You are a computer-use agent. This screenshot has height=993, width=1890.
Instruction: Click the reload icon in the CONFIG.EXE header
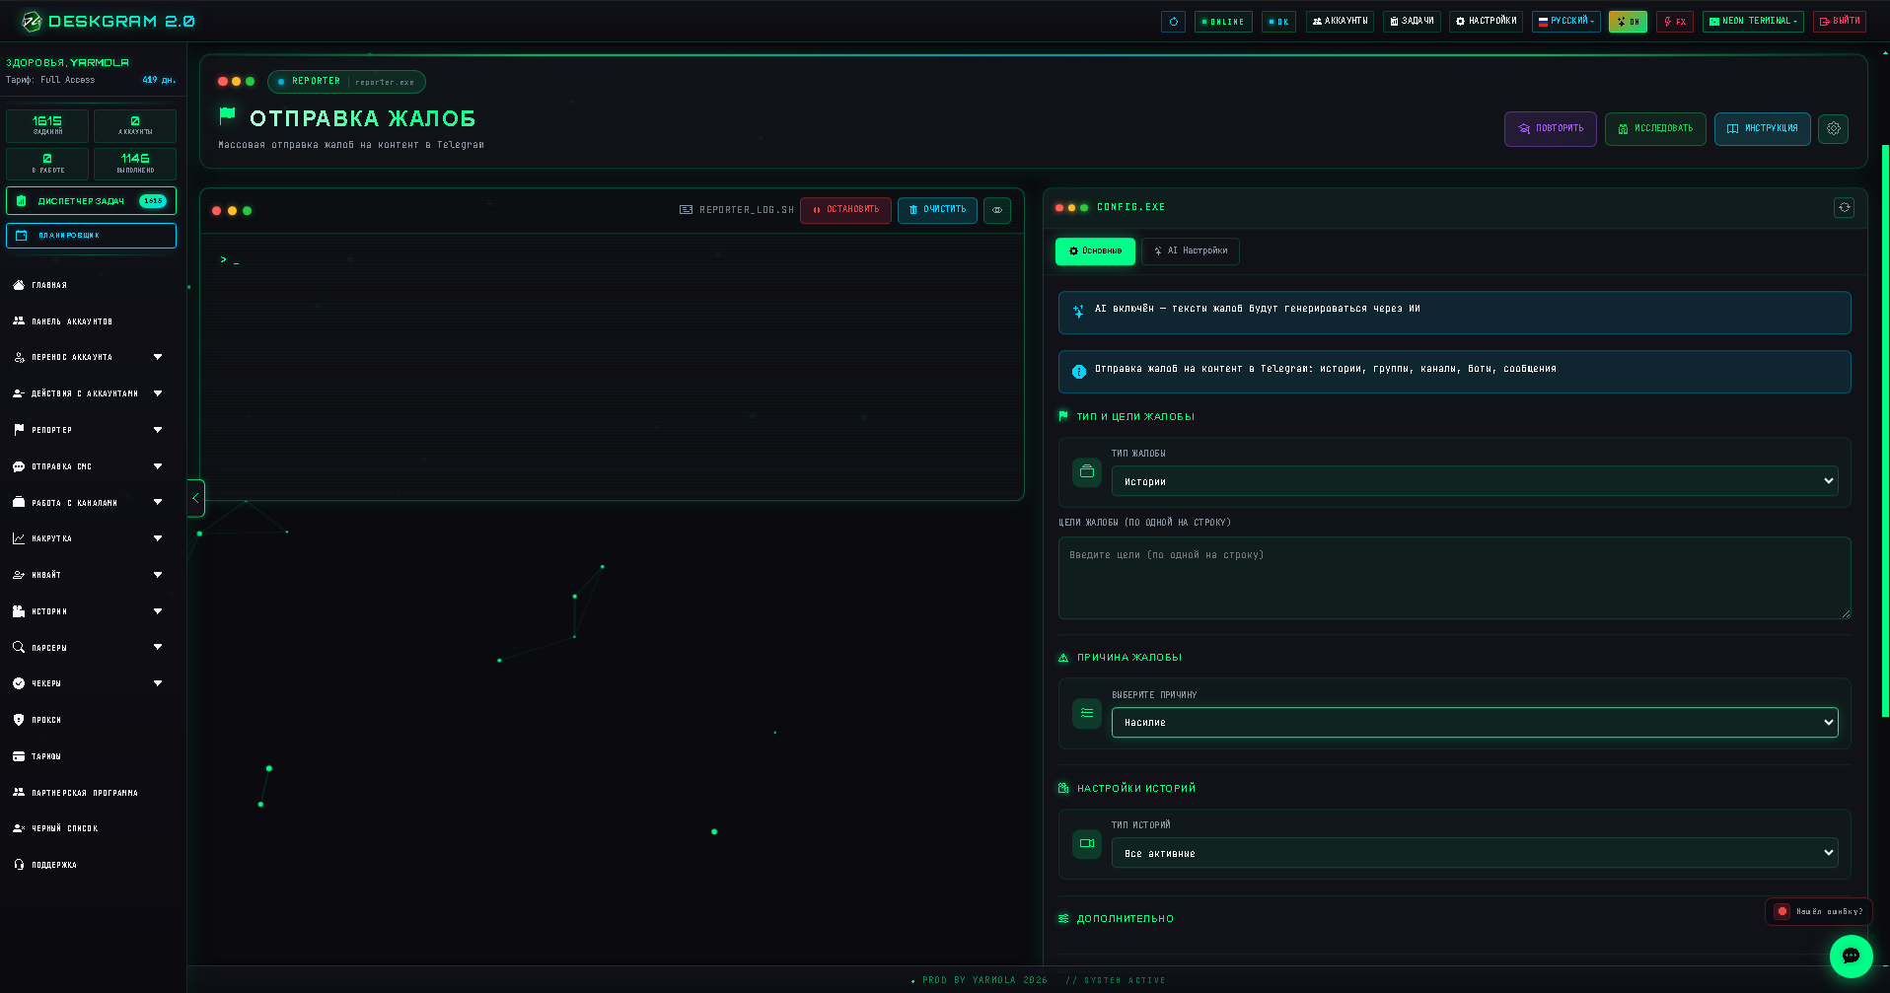point(1844,207)
